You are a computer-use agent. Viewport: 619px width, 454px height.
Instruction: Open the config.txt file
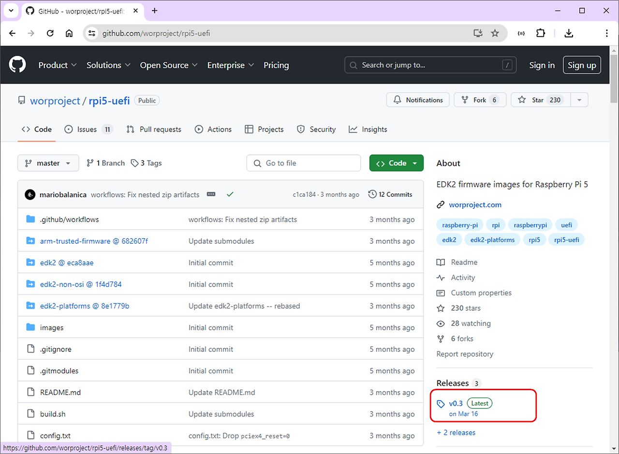pos(55,436)
